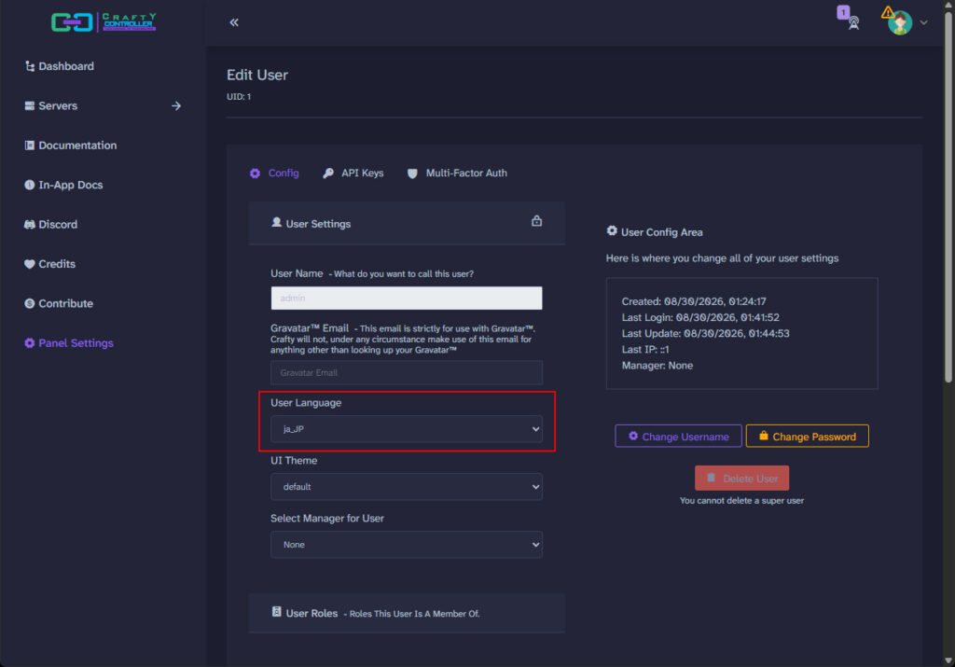The width and height of the screenshot is (955, 667).
Task: Click the User Roles badge icon
Action: 276,612
